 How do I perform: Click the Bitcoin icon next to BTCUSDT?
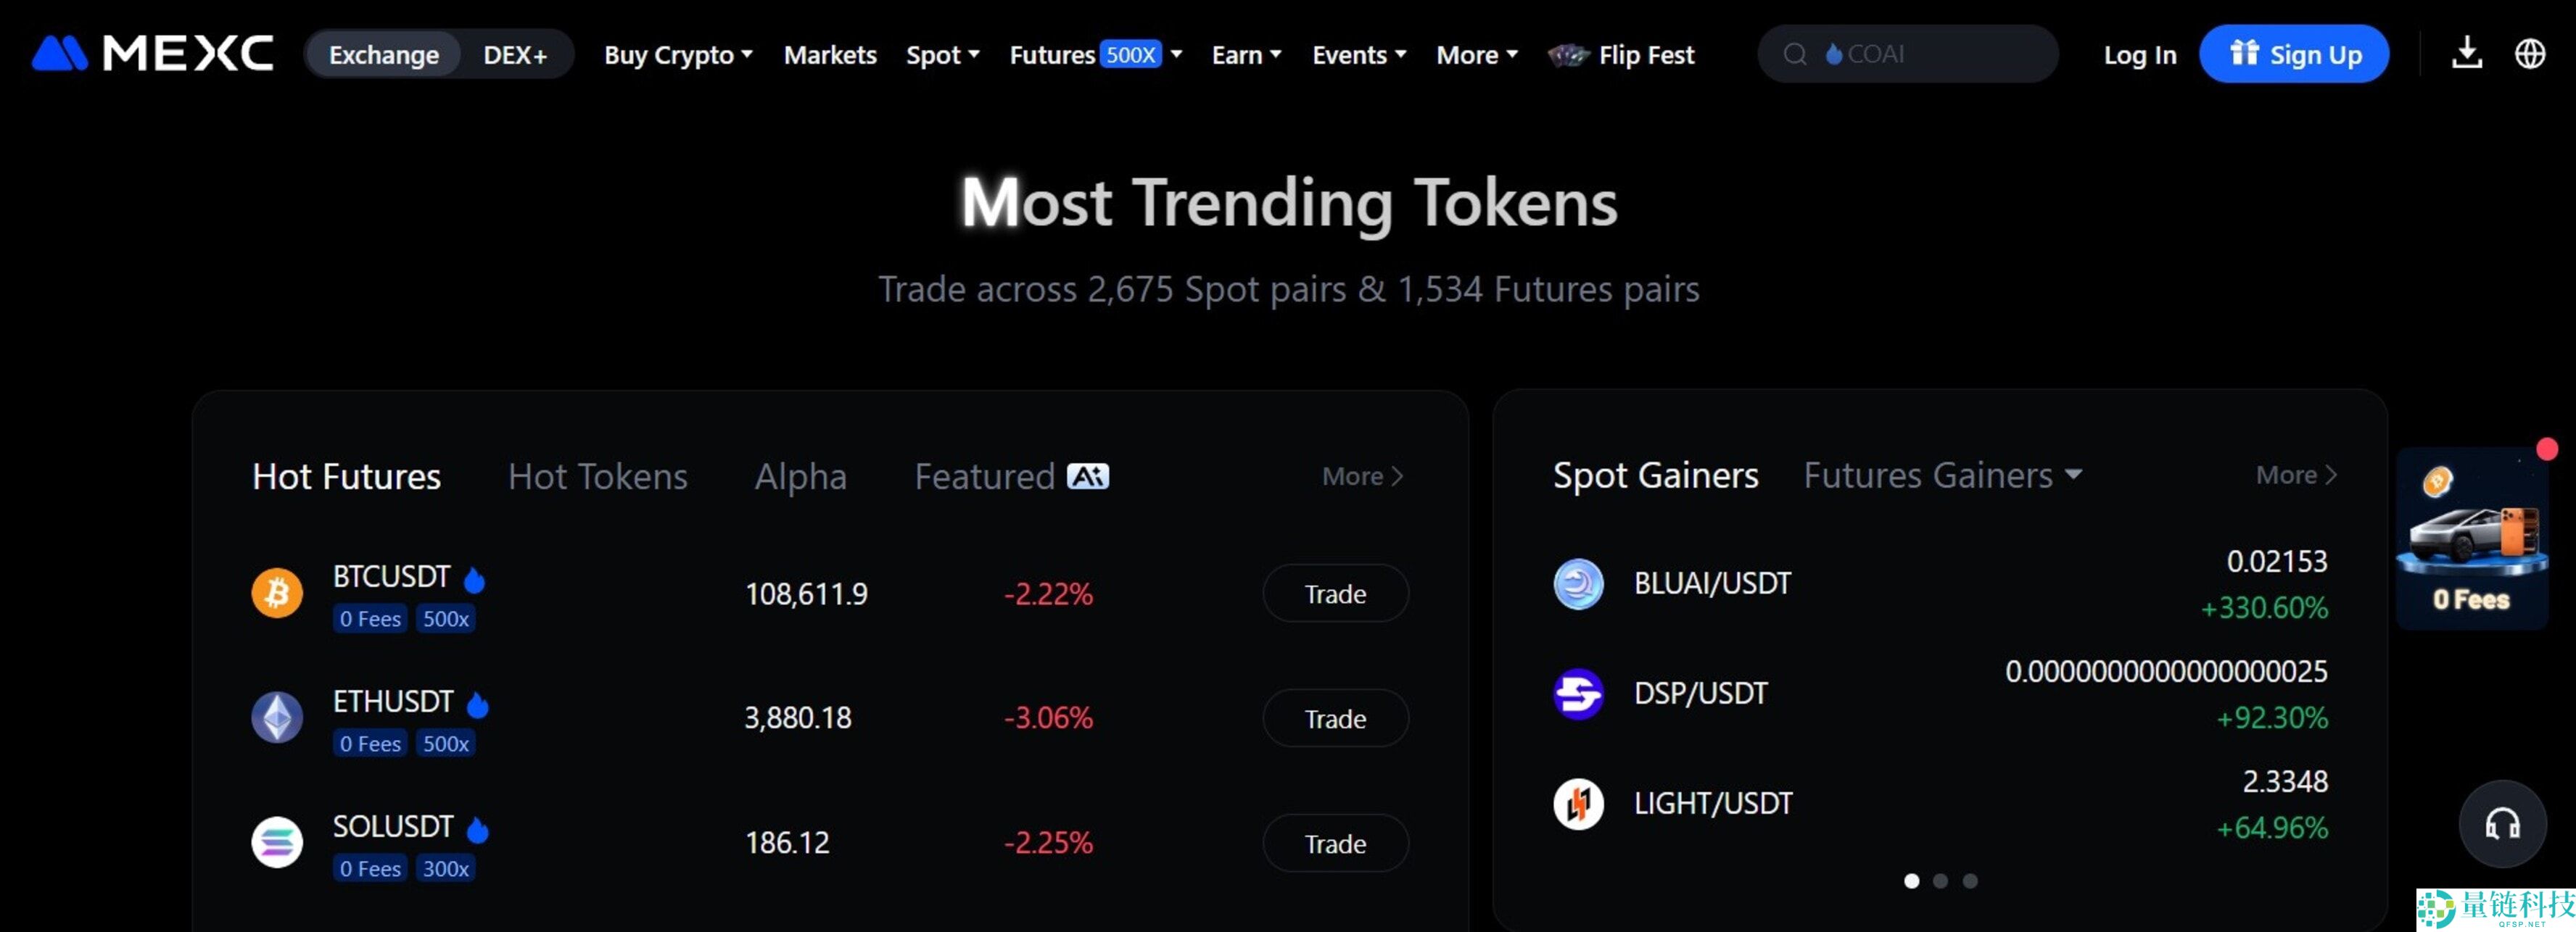click(276, 592)
